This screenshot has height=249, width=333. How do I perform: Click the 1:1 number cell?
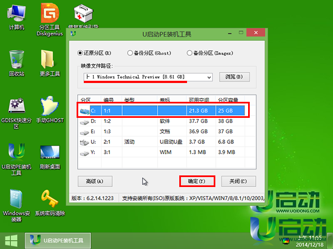coord(107,111)
